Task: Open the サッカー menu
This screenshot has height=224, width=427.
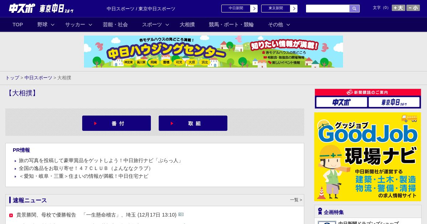Action: click(75, 25)
